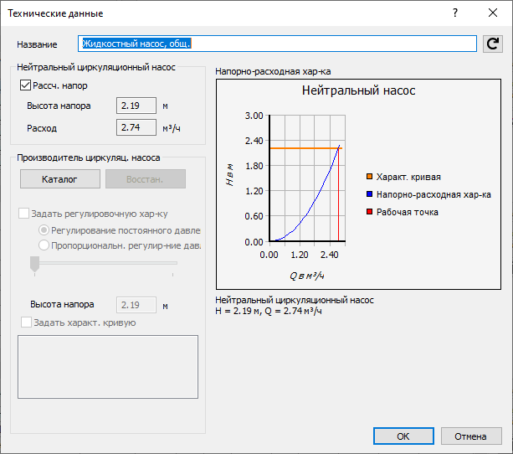Enable Задать регулировочную хар-ку checkbox
The height and width of the screenshot is (454, 513).
click(23, 214)
